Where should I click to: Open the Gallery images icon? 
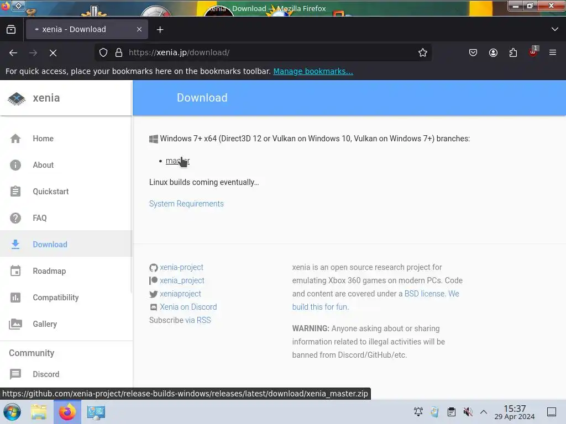[15, 324]
